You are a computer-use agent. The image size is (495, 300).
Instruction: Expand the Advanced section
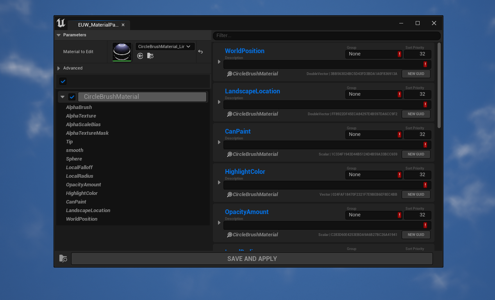(x=59, y=68)
